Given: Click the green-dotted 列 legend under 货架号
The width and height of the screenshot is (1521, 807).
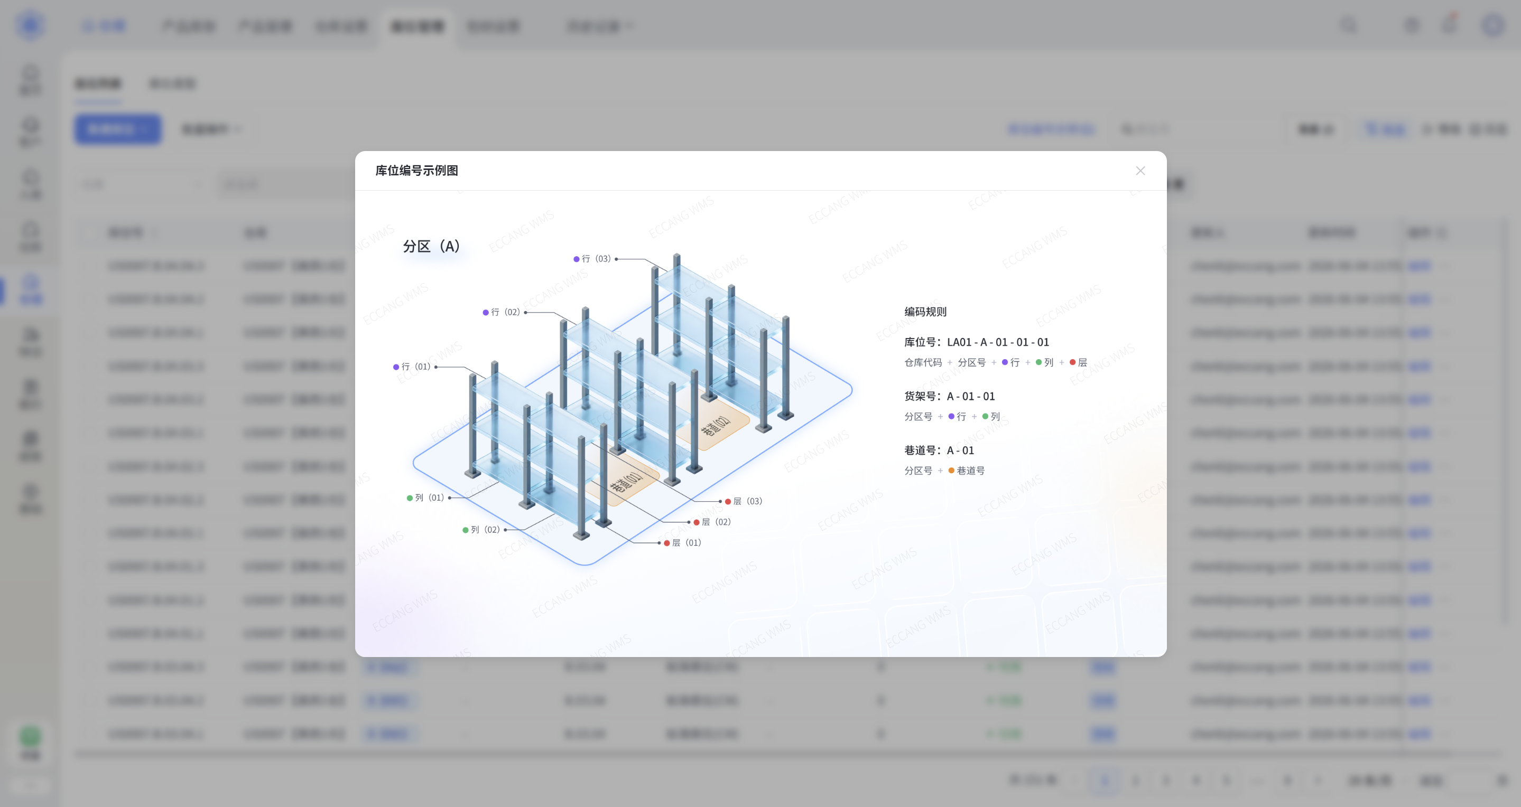Looking at the screenshot, I should click(x=991, y=417).
